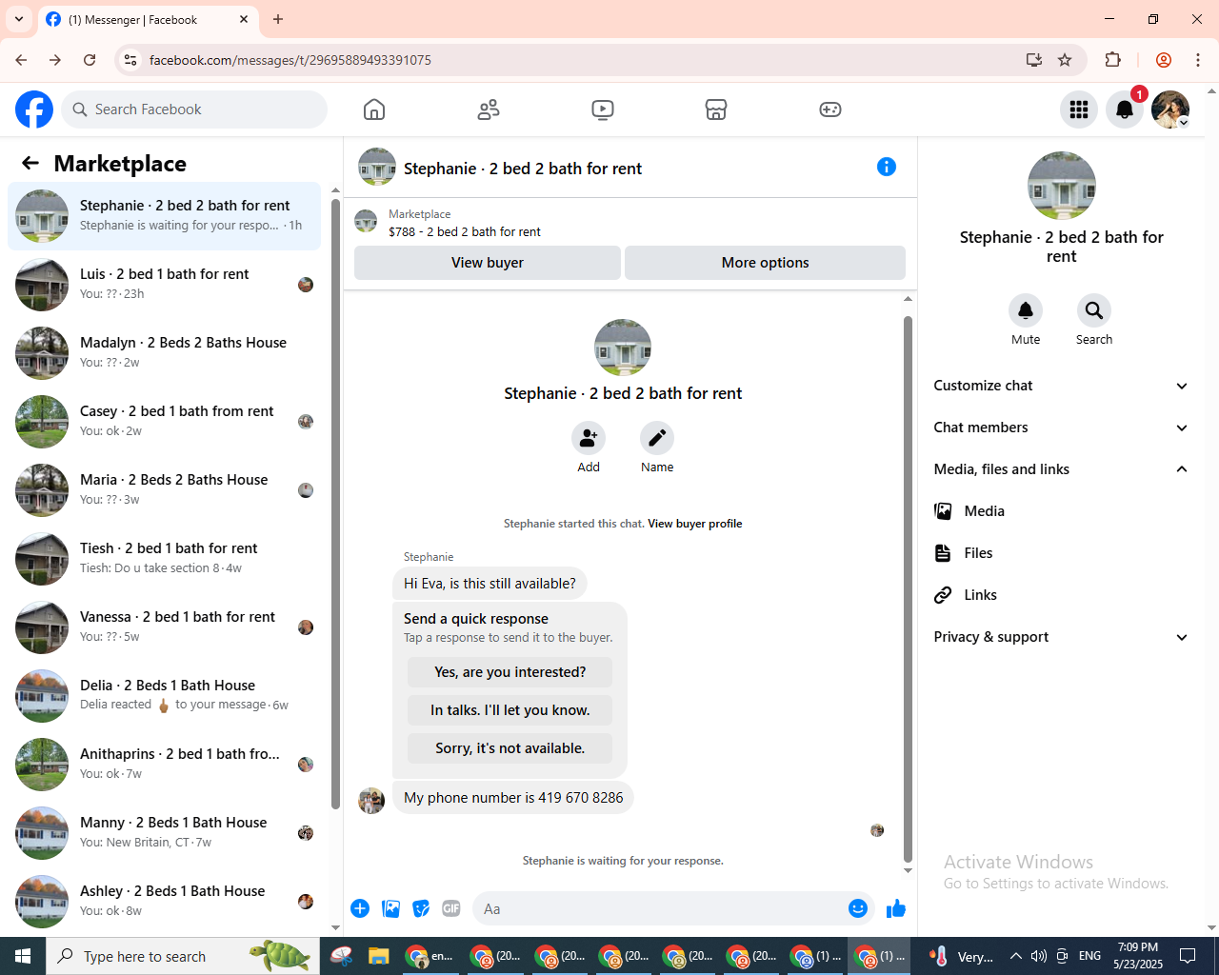
Task: Open Casey 2 bed 1 bath conversation
Action: pyautogui.click(x=165, y=422)
